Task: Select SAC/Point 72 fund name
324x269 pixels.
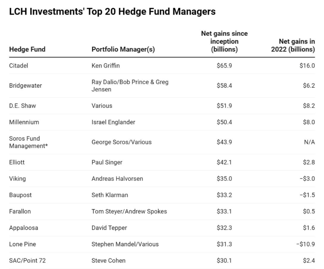Action: pos(27,260)
